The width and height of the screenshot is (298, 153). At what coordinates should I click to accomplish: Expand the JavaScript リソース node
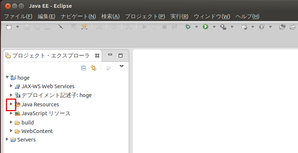pos(11,113)
